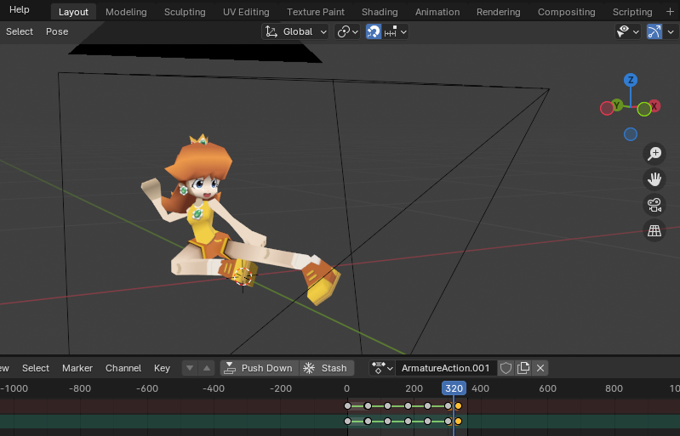Switch to the Scripting workspace tab
The image size is (680, 436).
point(632,12)
